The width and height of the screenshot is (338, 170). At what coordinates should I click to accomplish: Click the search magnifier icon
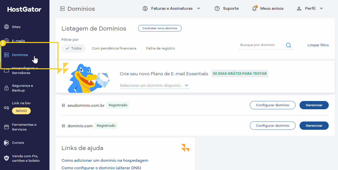[x=289, y=45]
